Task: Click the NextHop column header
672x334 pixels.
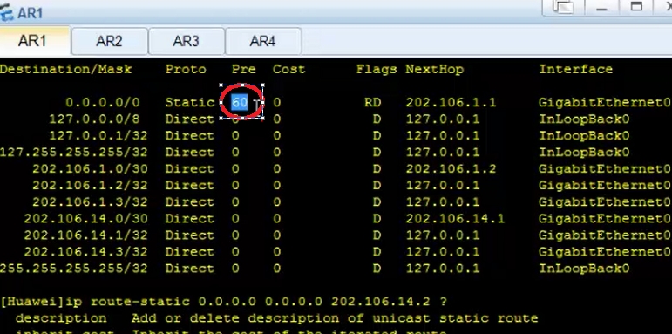Action: tap(435, 70)
